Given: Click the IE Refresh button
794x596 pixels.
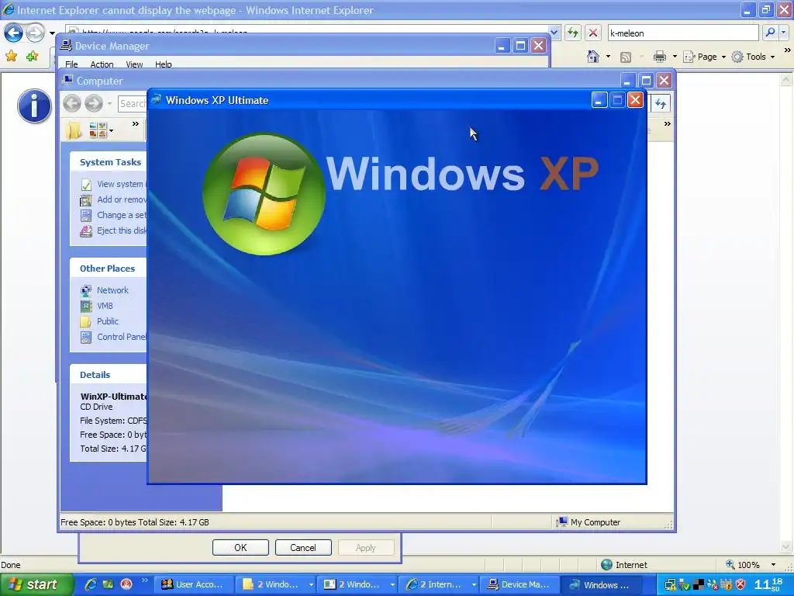Looking at the screenshot, I should tap(573, 33).
